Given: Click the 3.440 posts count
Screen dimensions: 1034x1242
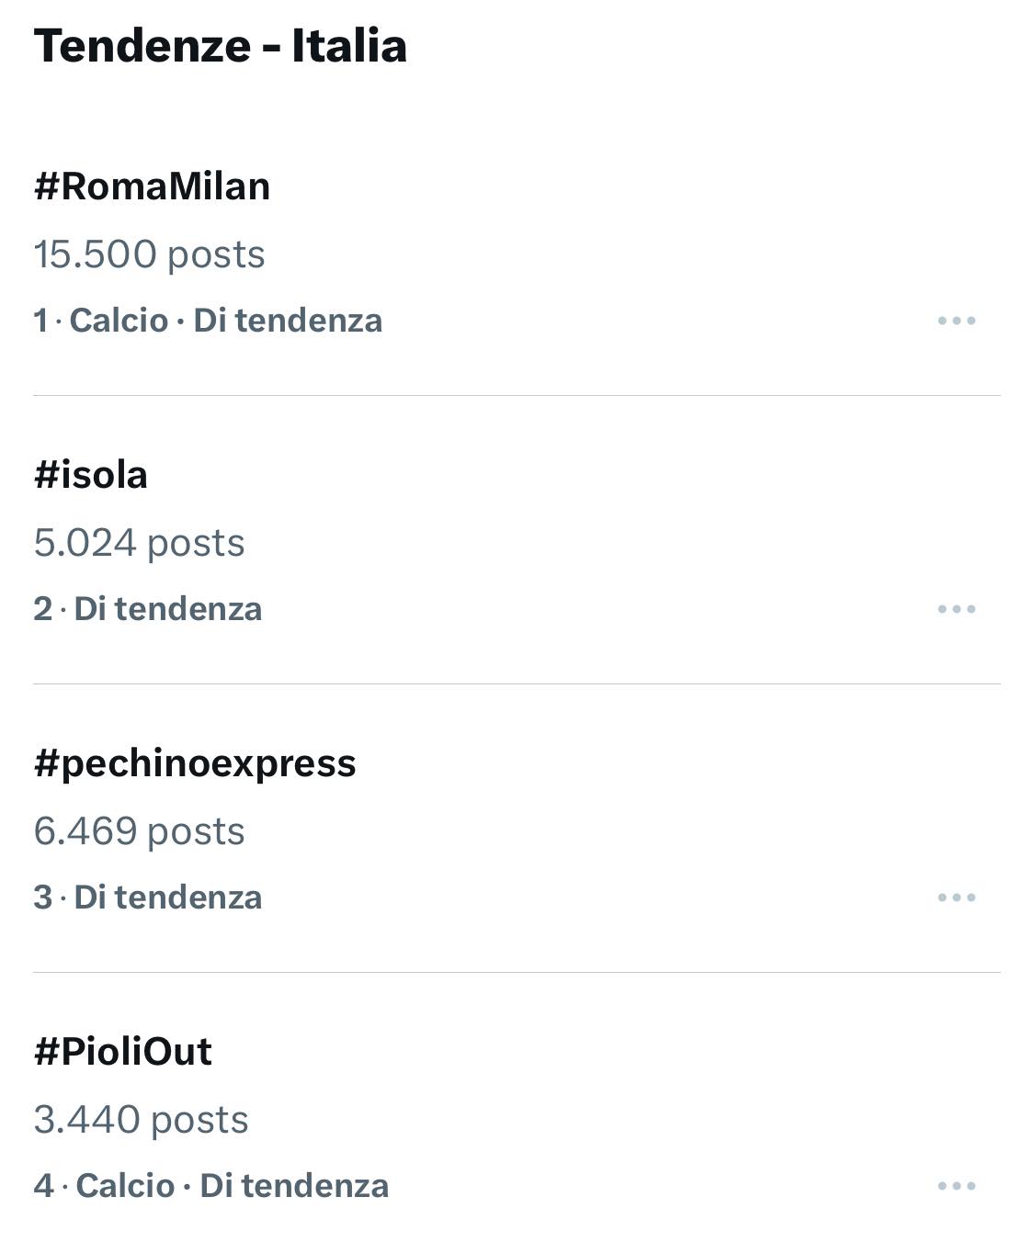Looking at the screenshot, I should coord(141,1120).
